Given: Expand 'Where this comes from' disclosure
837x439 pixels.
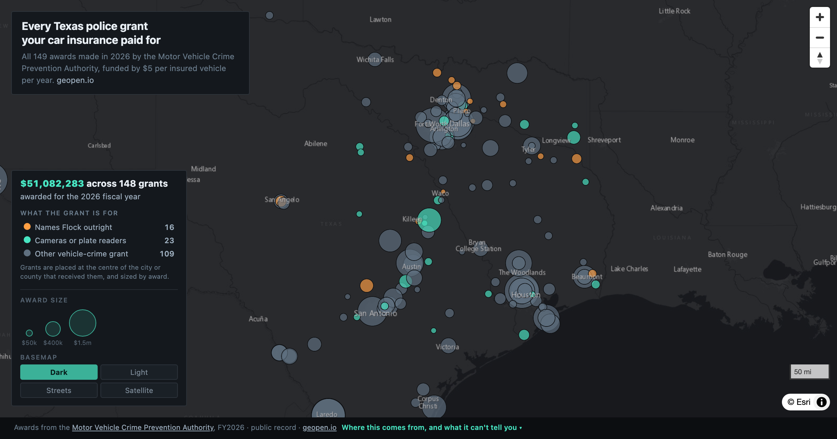Looking at the screenshot, I should coord(432,428).
